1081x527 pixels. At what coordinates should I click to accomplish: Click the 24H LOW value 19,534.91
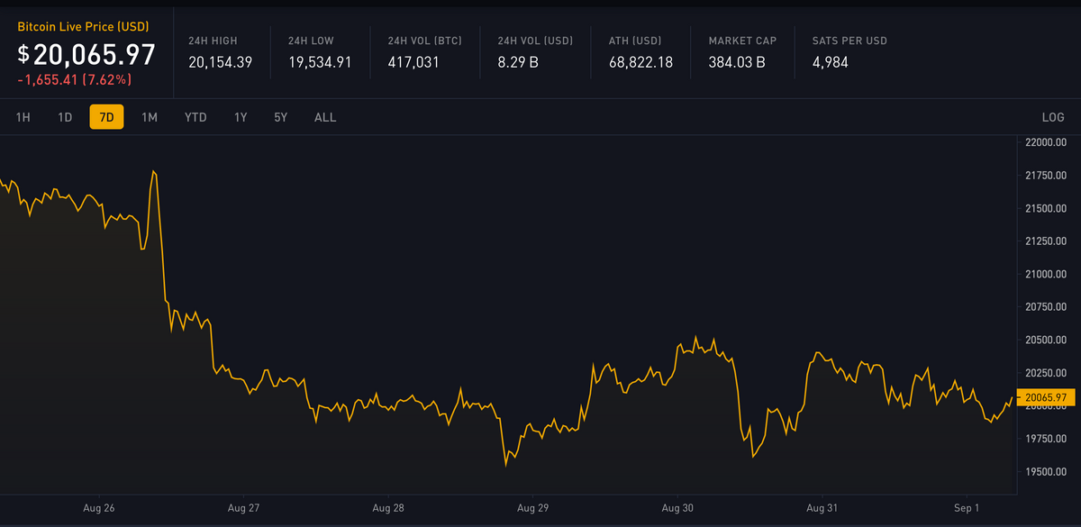[320, 62]
